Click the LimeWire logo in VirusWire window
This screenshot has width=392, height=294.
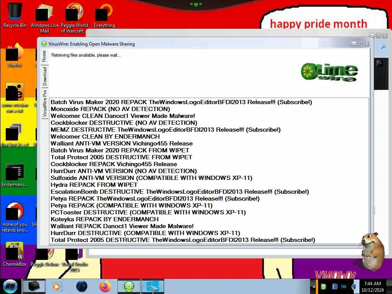coord(330,72)
